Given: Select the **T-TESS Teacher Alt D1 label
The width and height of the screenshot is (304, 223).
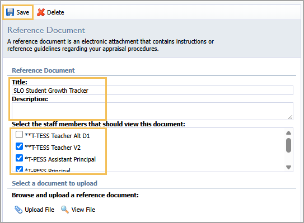Looking at the screenshot, I should (57, 136).
